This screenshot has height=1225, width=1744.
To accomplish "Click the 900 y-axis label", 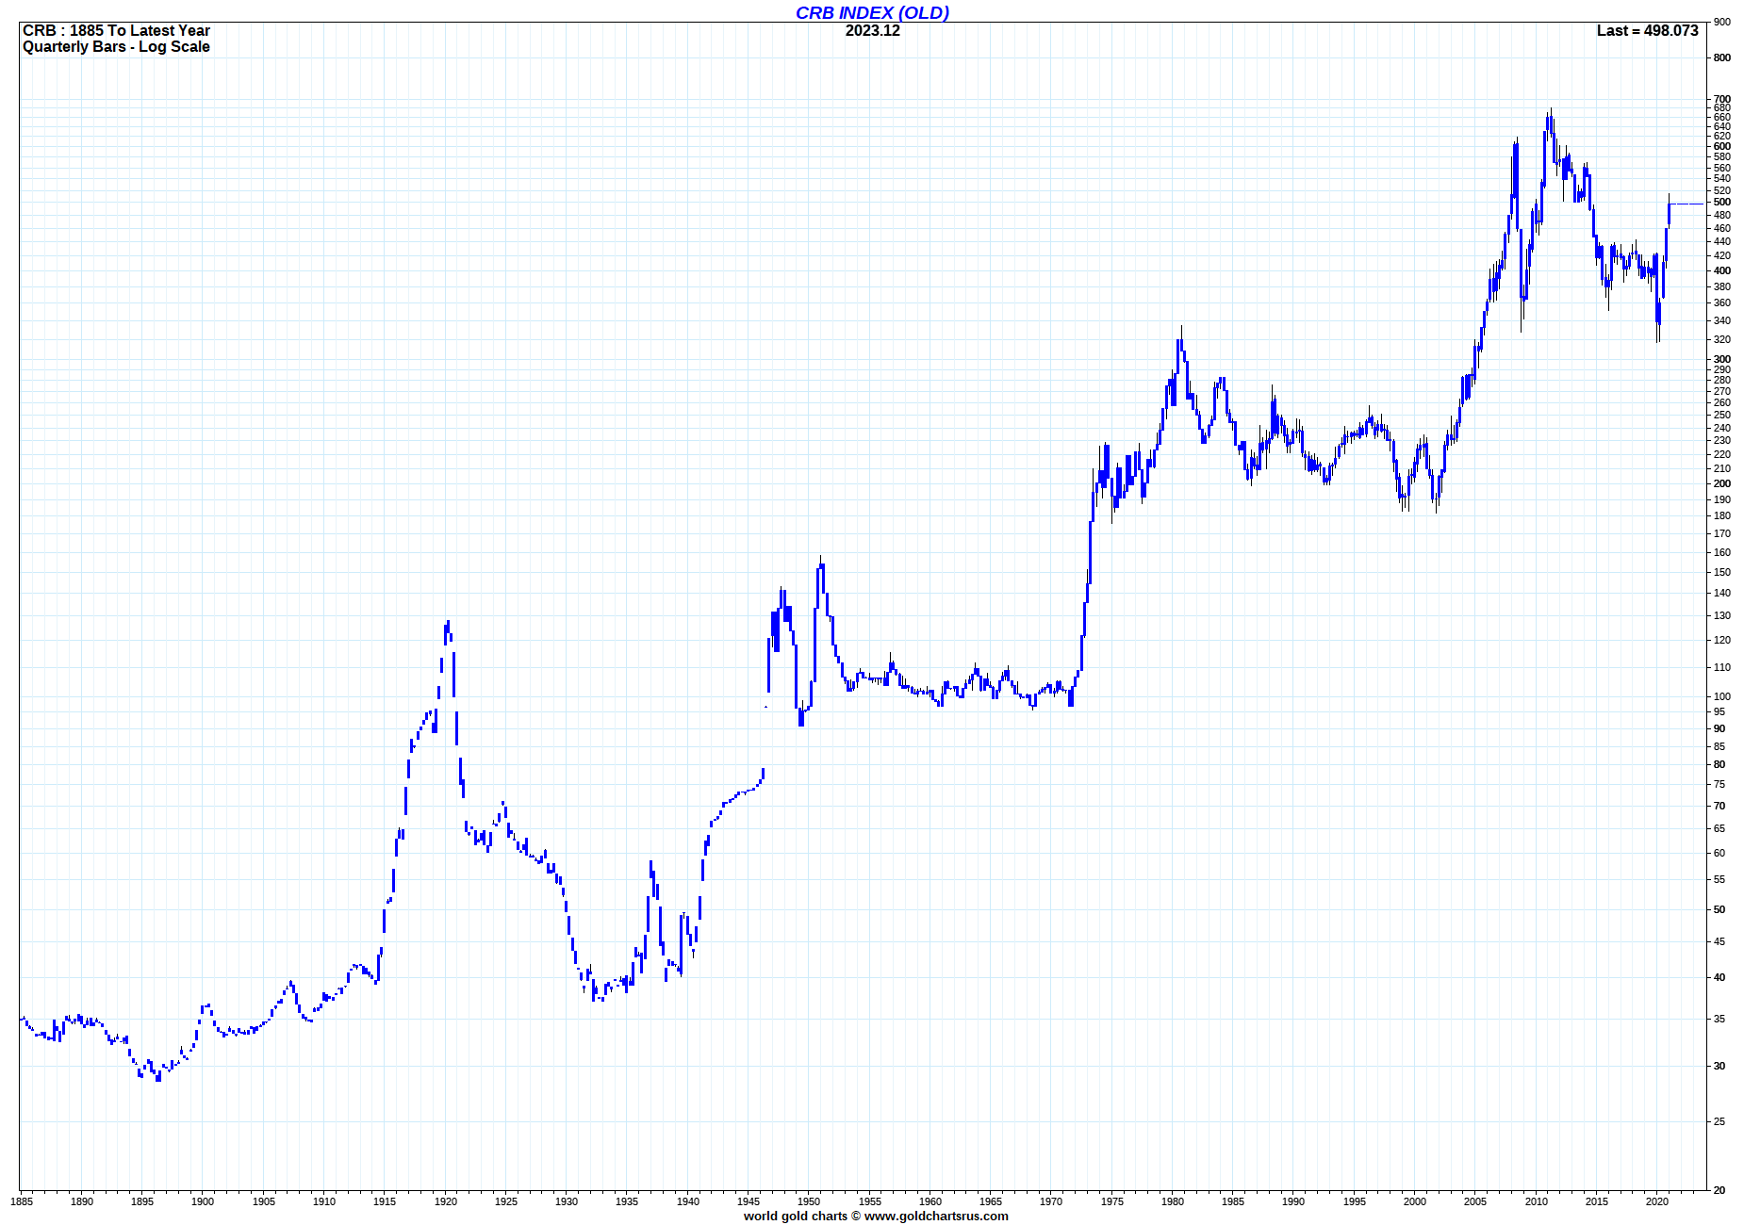I will [1722, 22].
